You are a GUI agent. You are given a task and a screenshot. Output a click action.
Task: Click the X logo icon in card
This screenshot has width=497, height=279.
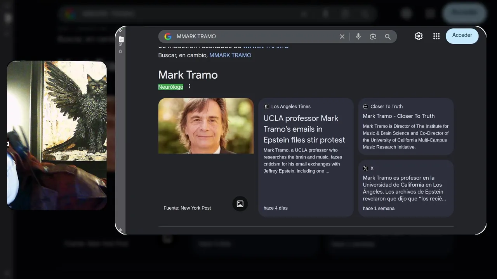[365, 168]
